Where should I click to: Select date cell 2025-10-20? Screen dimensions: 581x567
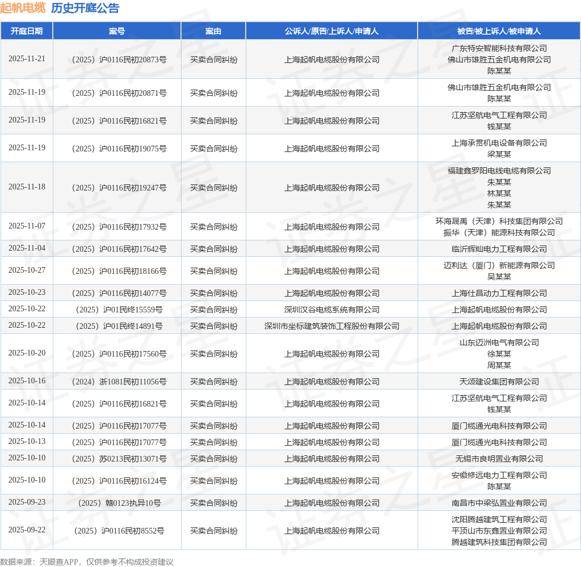(27, 353)
